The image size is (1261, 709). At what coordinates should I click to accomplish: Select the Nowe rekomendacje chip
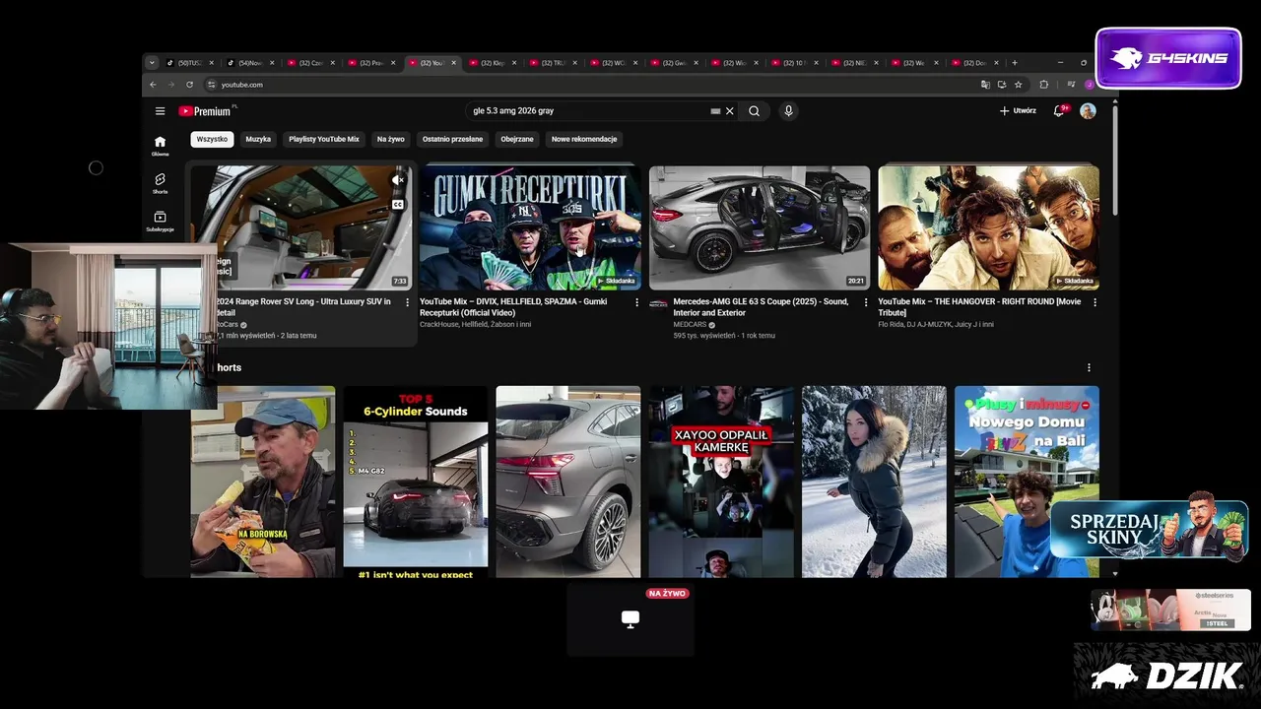point(584,139)
